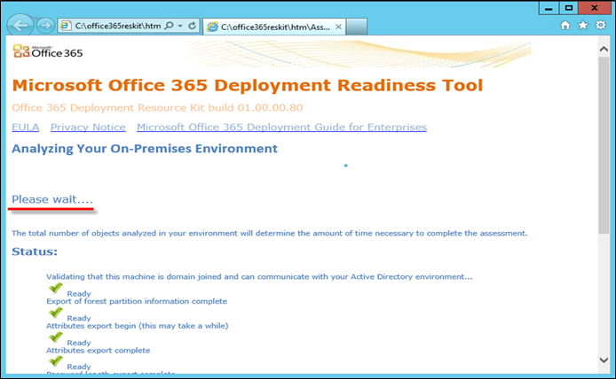Click checkmark above 'Attributes export complete'
This screenshot has width=616, height=379.
[56, 337]
